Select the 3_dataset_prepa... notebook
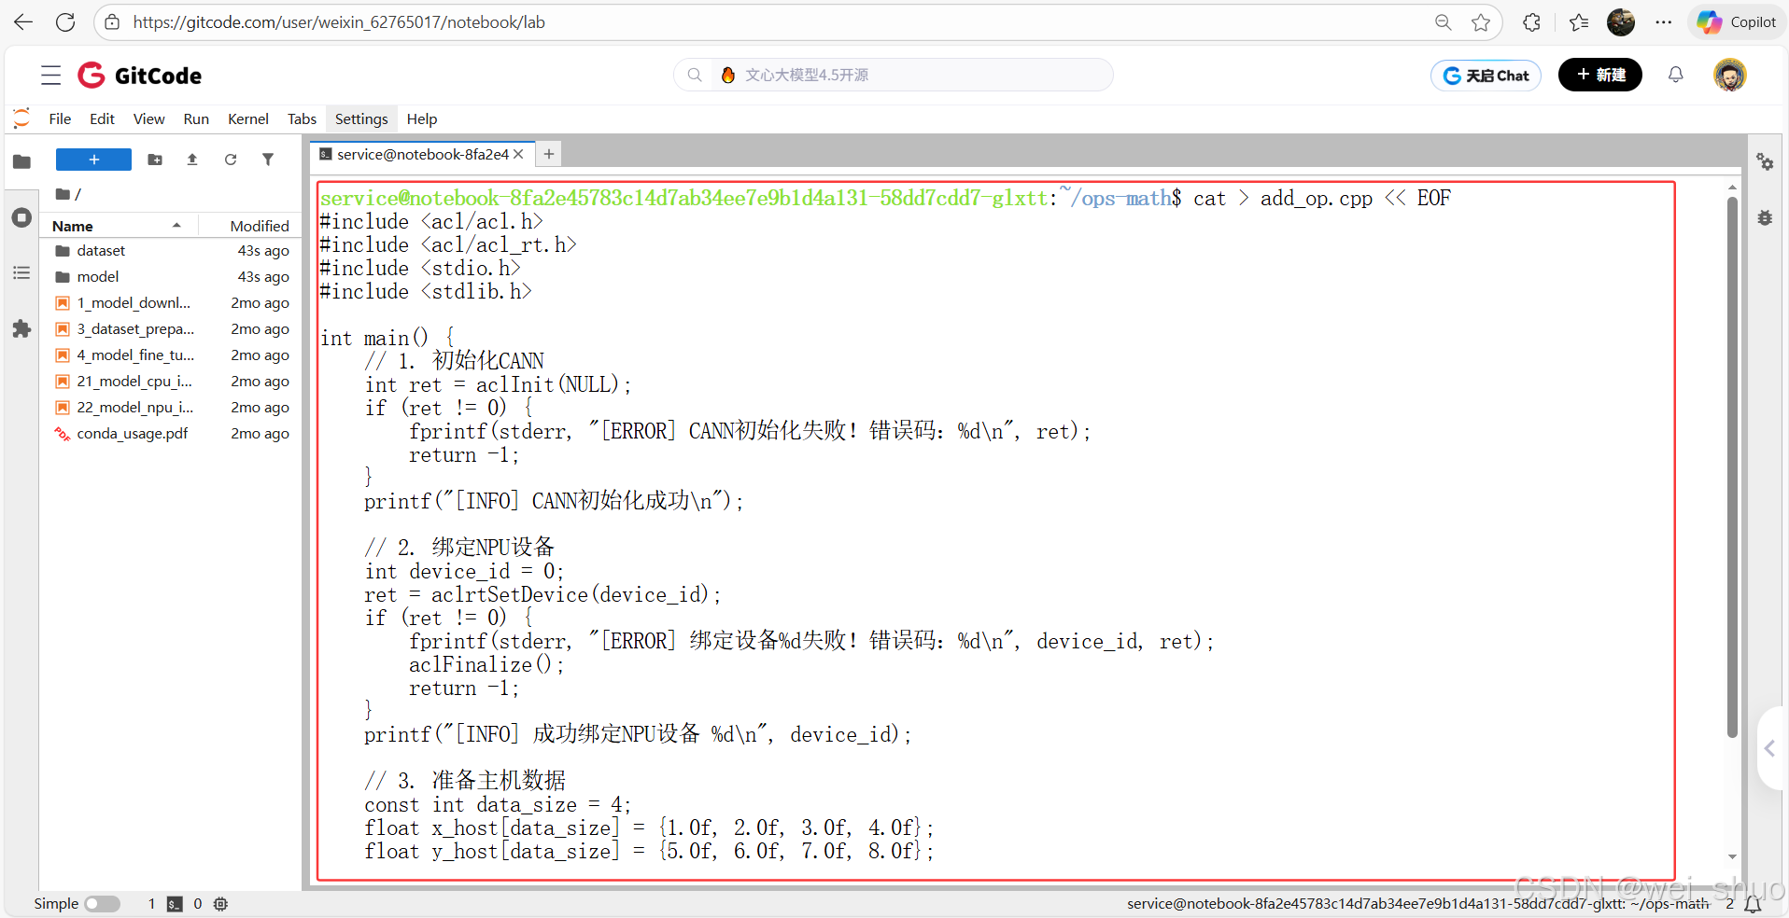 tap(172, 329)
